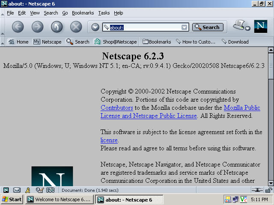Image resolution: width=274 pixels, height=205 pixels.
Task: Open the Go menu
Action: [65, 13]
